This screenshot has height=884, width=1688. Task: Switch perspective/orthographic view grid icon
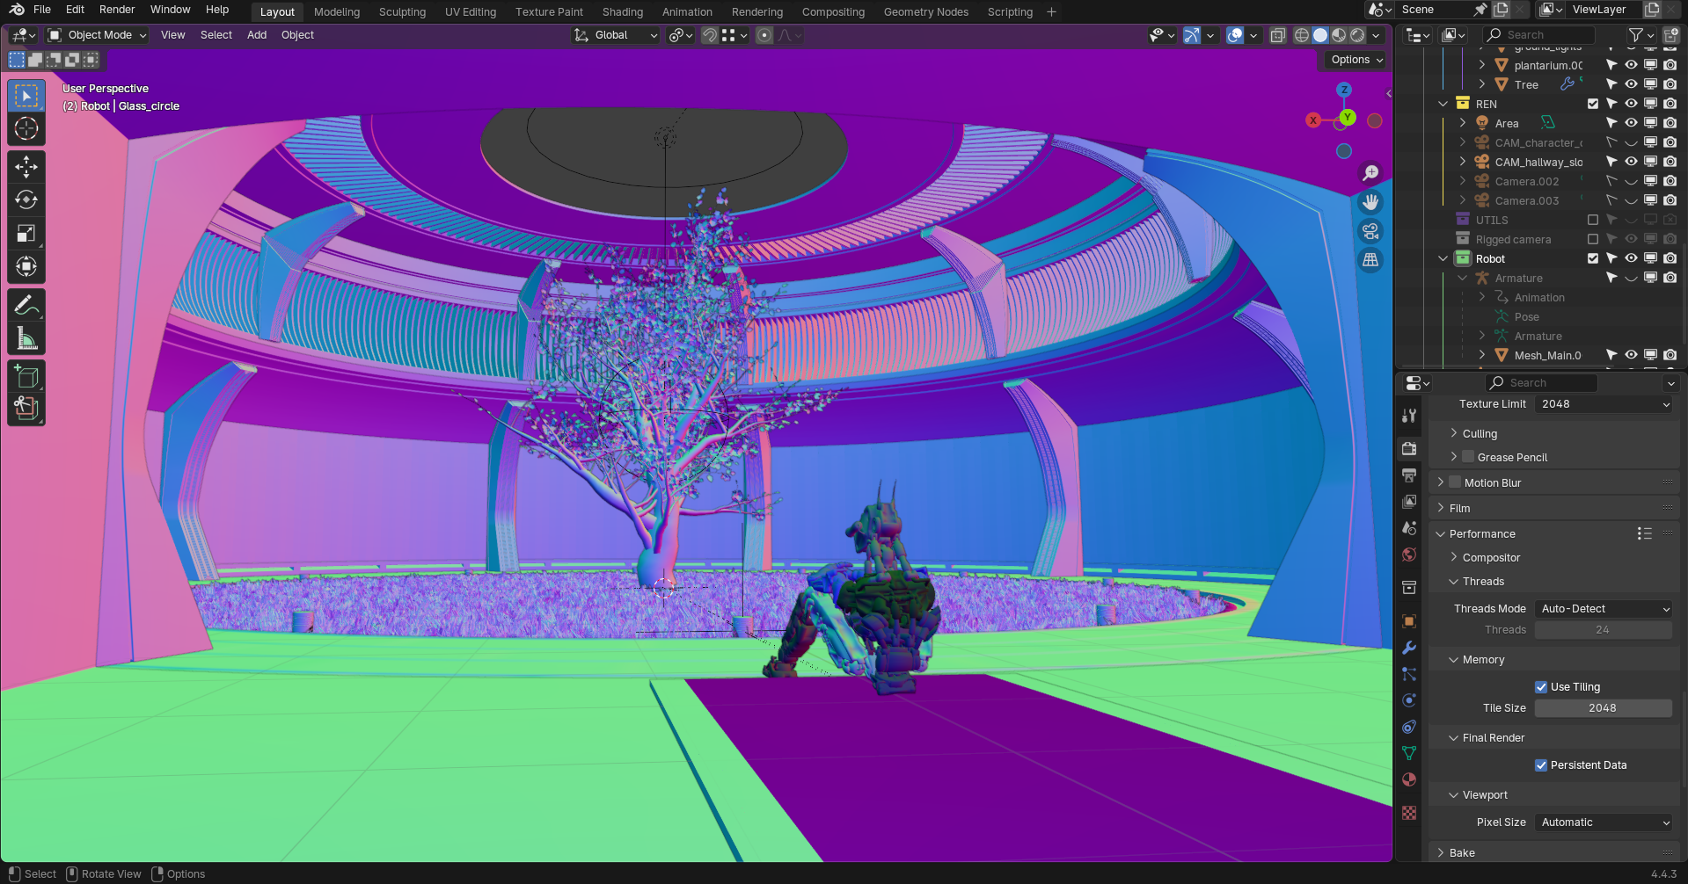[1370, 260]
